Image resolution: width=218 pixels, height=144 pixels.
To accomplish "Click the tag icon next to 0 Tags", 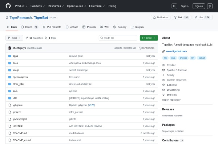I will 46,38.
